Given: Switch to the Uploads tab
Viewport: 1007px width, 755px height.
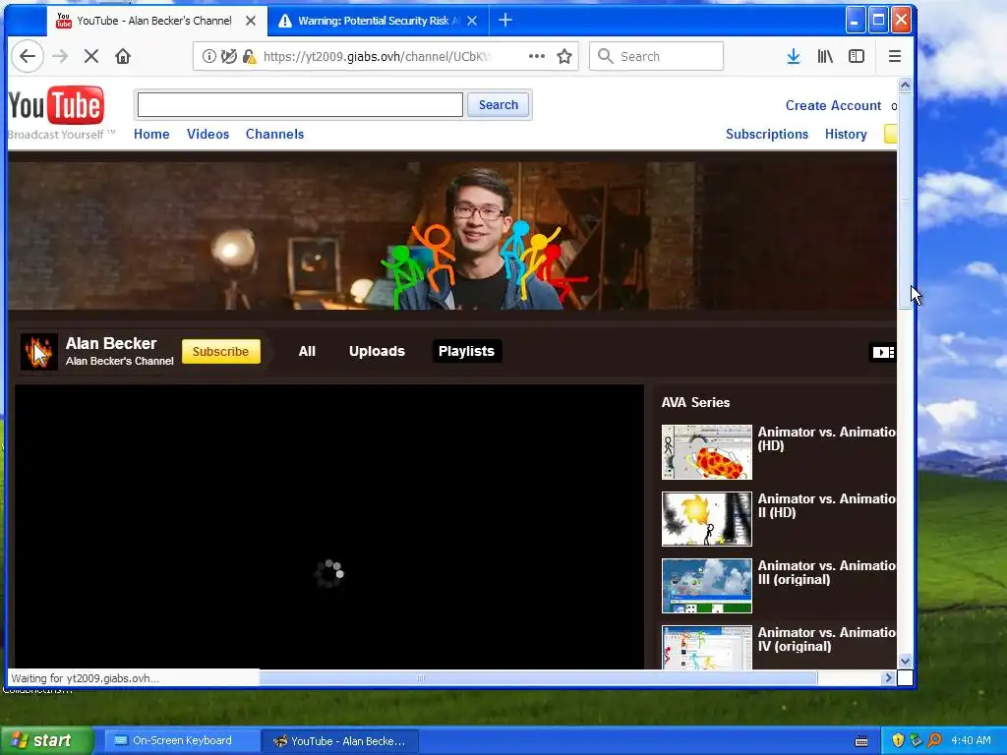Looking at the screenshot, I should [x=377, y=351].
